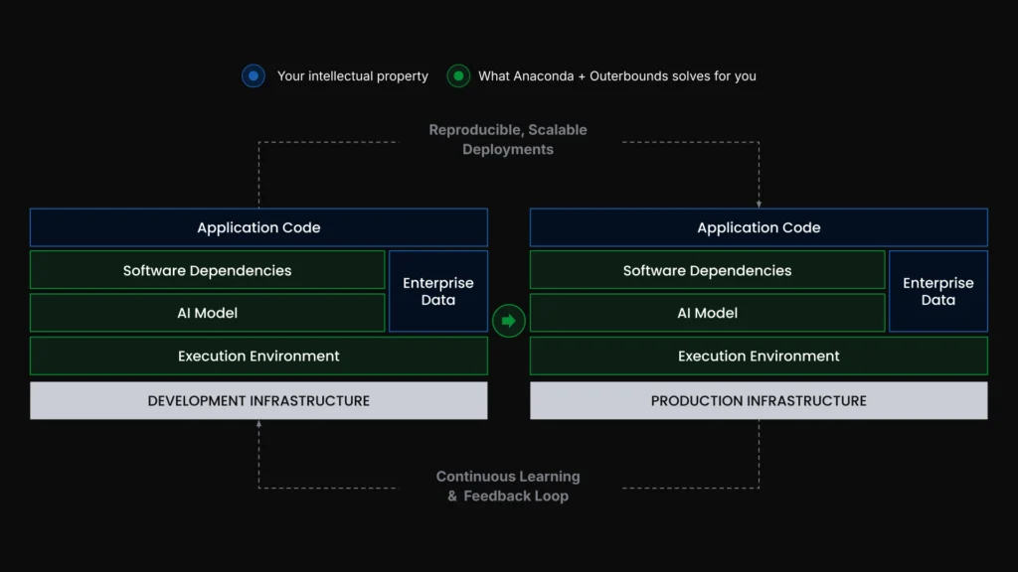Pick Software Dependencies in the production stack
Viewport: 1018px width, 572px height.
point(707,270)
